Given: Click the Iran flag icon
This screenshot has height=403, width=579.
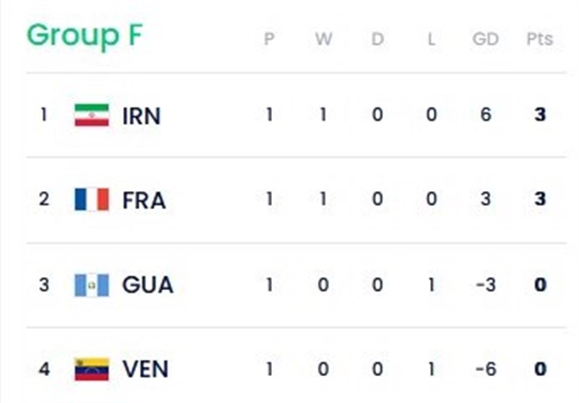Looking at the screenshot, I should (x=92, y=115).
